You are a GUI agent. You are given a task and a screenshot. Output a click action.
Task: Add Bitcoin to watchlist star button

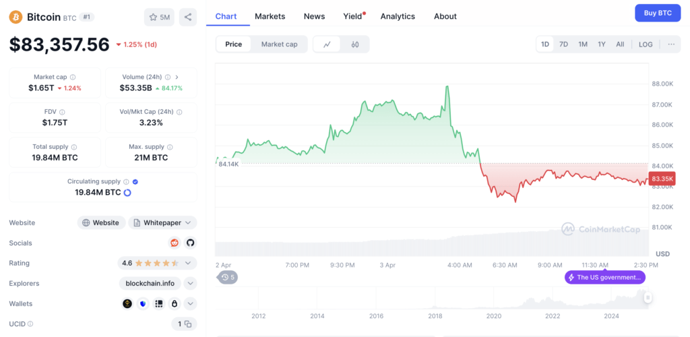coord(159,17)
